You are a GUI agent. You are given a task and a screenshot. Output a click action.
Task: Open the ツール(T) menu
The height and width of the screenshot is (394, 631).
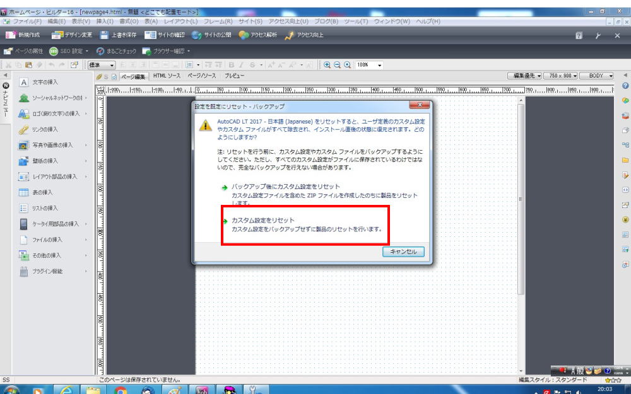point(356,21)
